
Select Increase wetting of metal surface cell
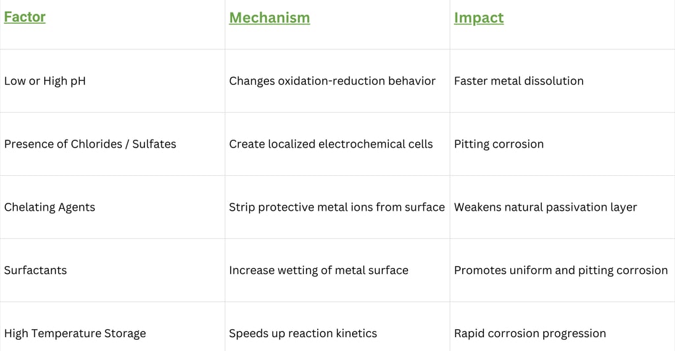(x=337, y=271)
